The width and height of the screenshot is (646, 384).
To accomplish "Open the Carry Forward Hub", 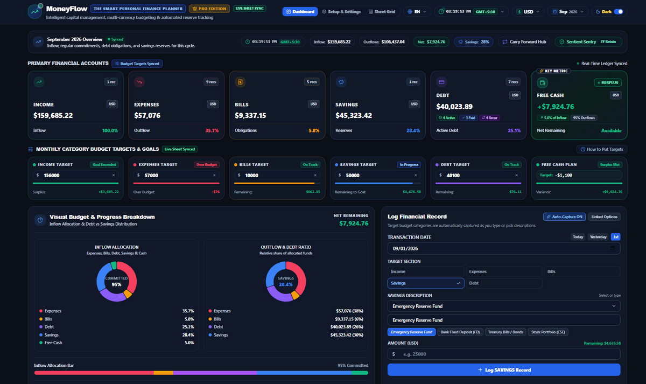I will pos(525,41).
